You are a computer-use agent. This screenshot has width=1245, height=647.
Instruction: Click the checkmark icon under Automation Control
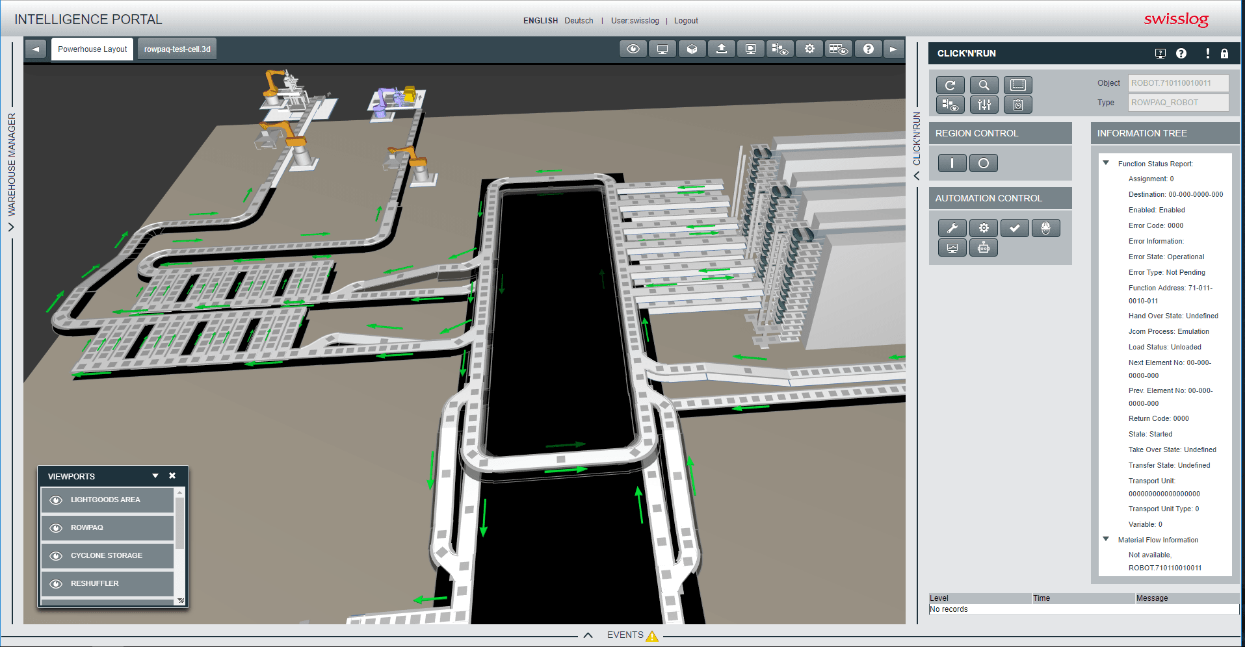coord(1015,228)
